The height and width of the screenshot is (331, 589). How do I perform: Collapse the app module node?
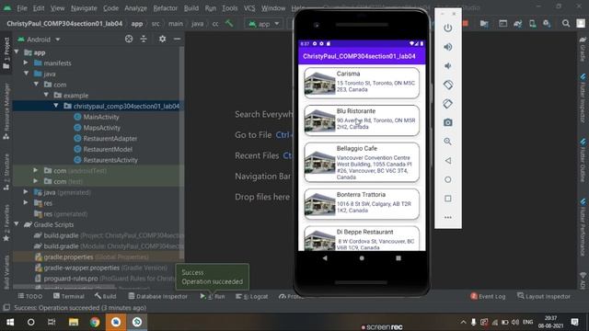coord(17,51)
